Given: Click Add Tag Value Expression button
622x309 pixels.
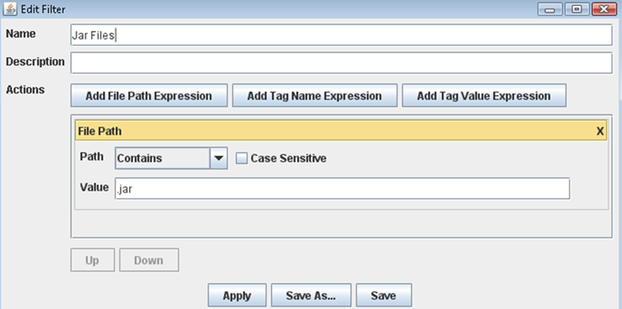Looking at the screenshot, I should pyautogui.click(x=484, y=95).
